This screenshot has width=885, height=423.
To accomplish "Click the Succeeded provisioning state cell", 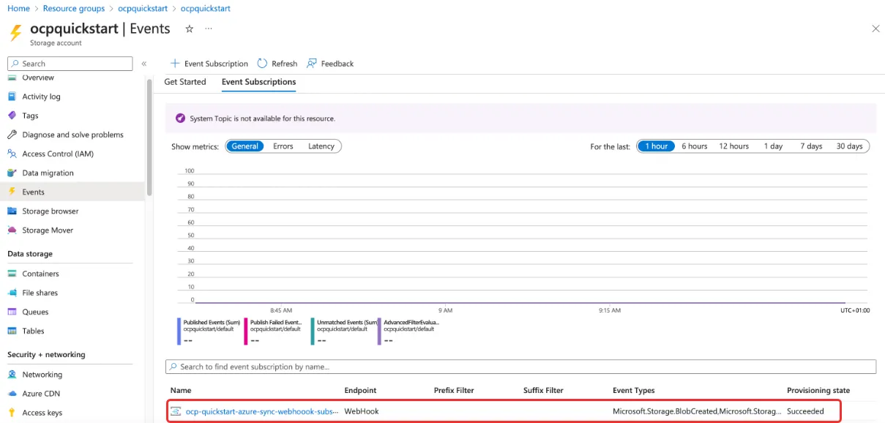I will (805, 411).
